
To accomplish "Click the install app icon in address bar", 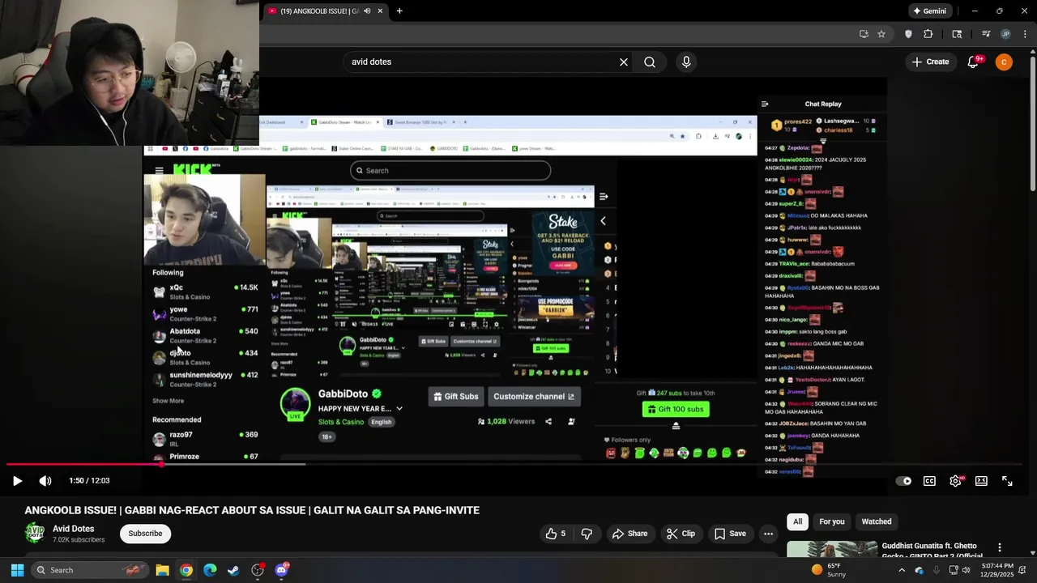I will coord(864,34).
